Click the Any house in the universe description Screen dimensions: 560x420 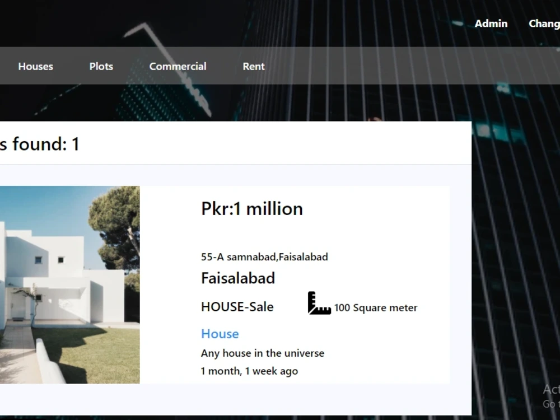(x=263, y=353)
